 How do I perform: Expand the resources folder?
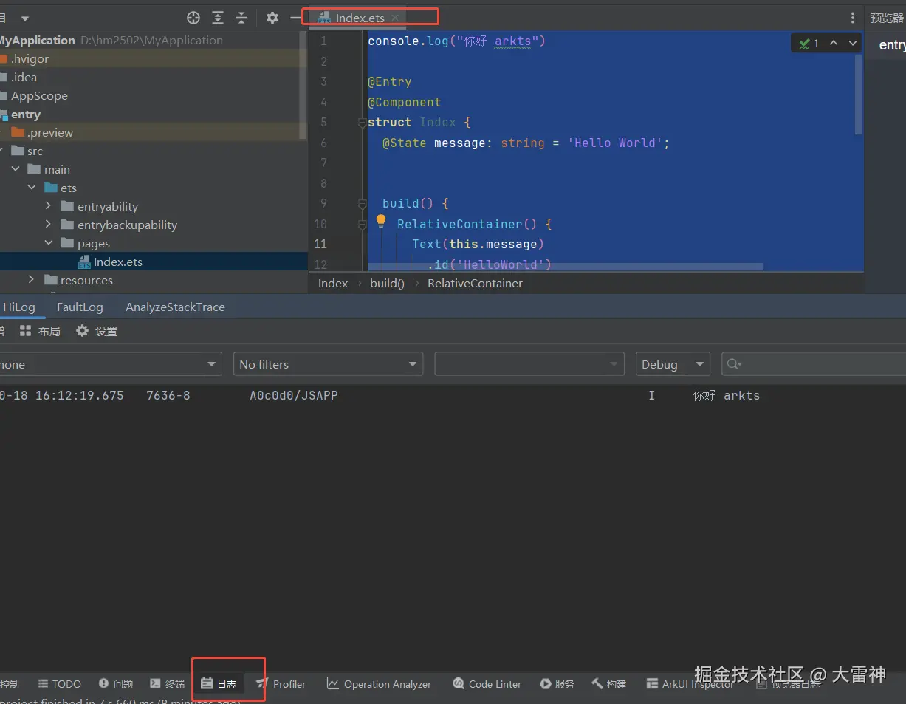[x=31, y=280]
